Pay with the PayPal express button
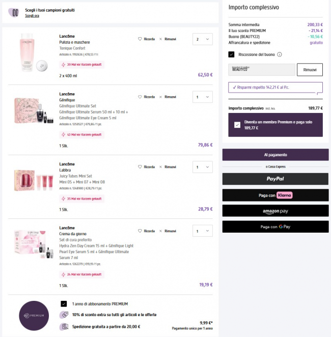The image size is (331, 337). click(275, 179)
